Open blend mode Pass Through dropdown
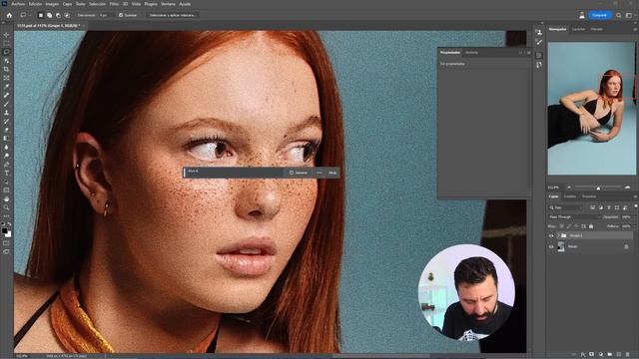This screenshot has width=639, height=359. pos(575,217)
